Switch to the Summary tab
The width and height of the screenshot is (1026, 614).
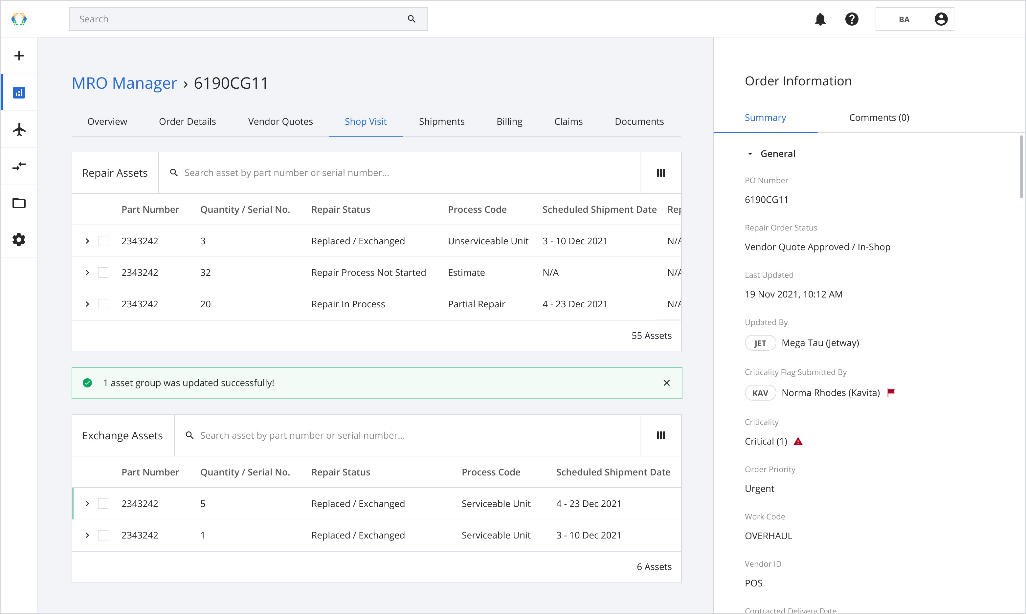(x=765, y=118)
